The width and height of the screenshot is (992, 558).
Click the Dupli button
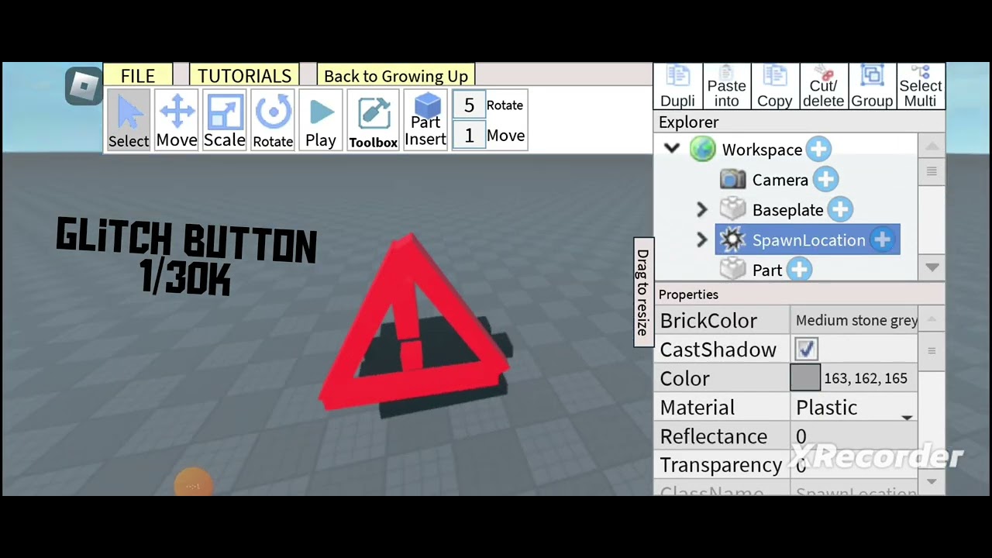pos(677,86)
